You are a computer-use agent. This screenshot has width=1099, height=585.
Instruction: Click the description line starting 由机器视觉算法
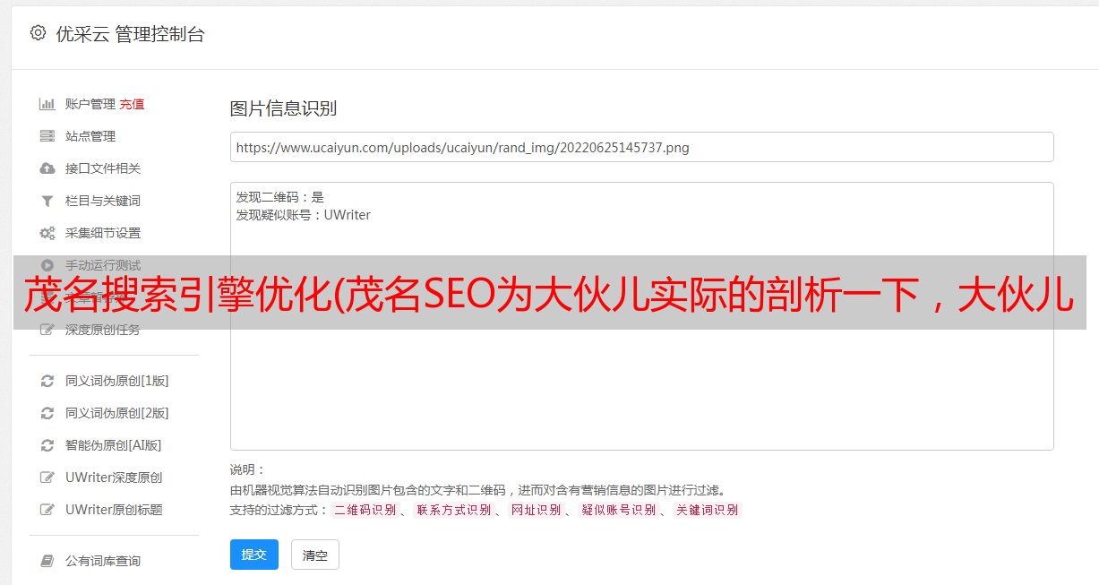pos(477,490)
